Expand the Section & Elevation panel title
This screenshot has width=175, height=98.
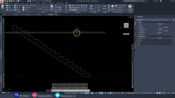click(118, 12)
